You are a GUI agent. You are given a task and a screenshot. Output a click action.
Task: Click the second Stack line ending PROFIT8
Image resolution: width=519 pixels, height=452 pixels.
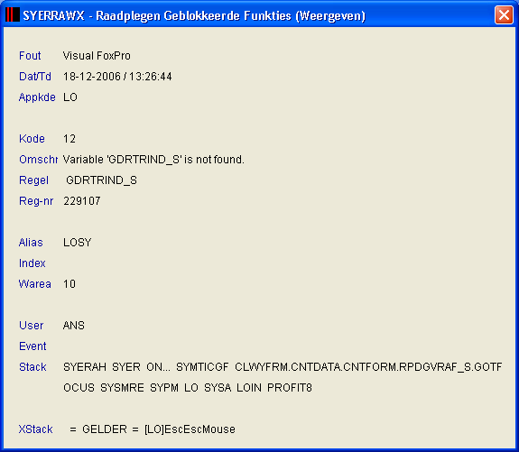188,388
